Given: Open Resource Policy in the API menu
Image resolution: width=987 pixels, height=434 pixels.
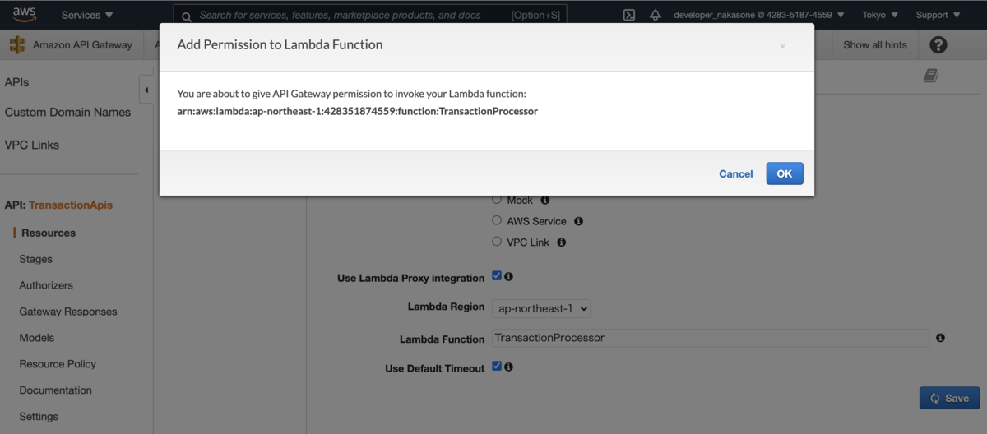Looking at the screenshot, I should click(58, 364).
